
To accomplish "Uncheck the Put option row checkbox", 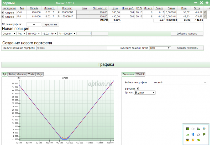I will [x=3, y=17].
